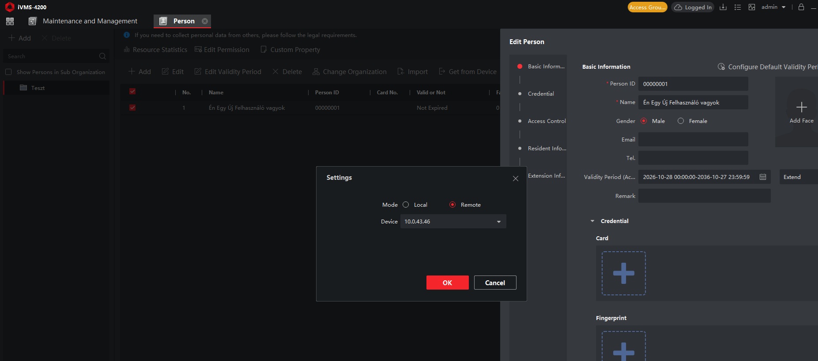Choose Male gender option
Image resolution: width=818 pixels, height=361 pixels.
click(x=644, y=121)
